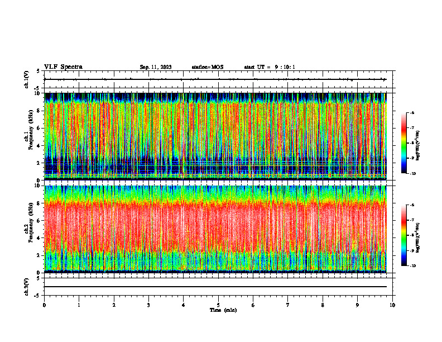Click the "start UT = 9 : 10: 1" text
Image resolution: width=442 pixels, height=342 pixels.
[270, 67]
